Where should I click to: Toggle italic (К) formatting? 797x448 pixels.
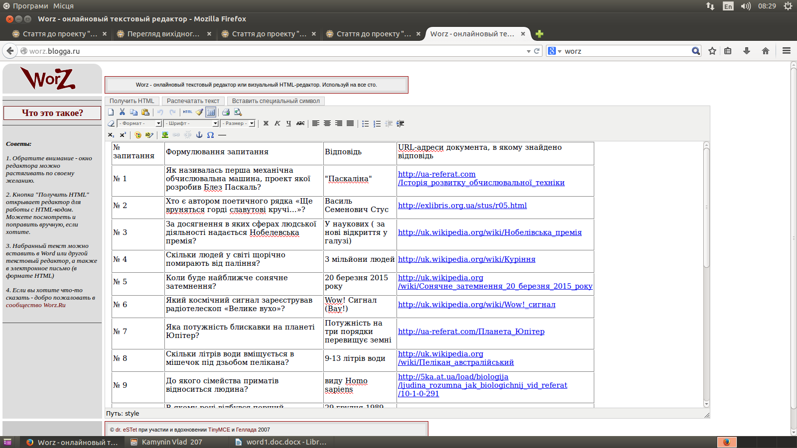[277, 123]
